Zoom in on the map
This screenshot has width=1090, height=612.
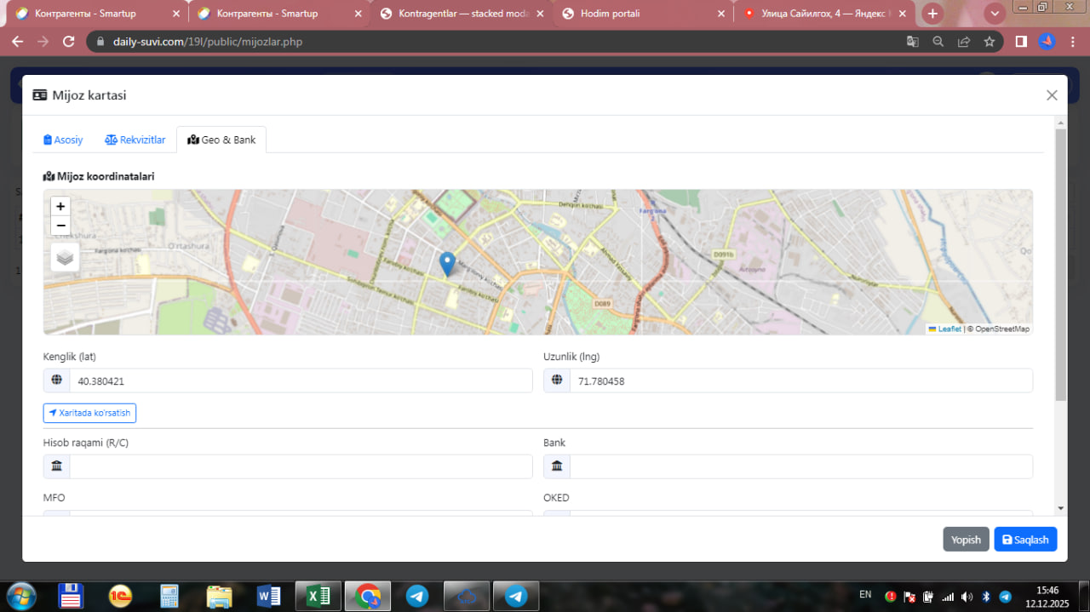tap(60, 206)
